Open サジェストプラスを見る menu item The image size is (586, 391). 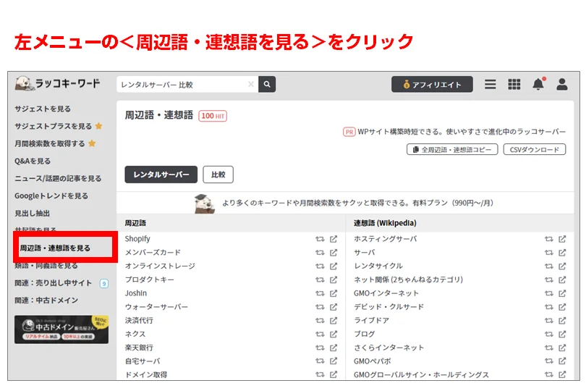pos(53,127)
